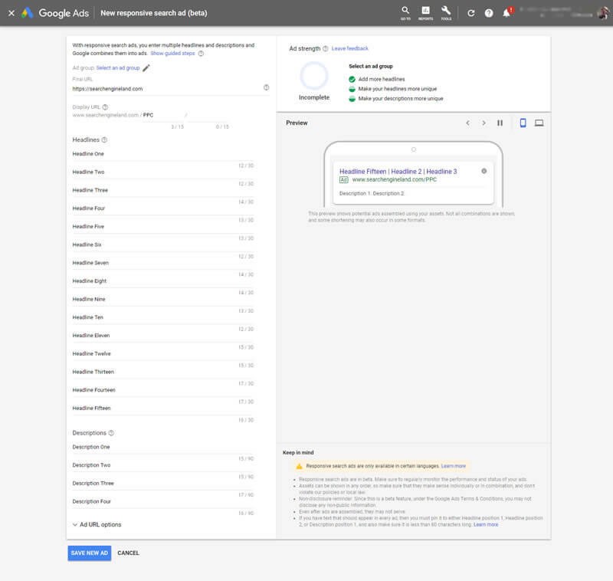Viewport: 613px width, 581px height.
Task: Edit the ad group using the pencil icon
Action: tap(146, 67)
